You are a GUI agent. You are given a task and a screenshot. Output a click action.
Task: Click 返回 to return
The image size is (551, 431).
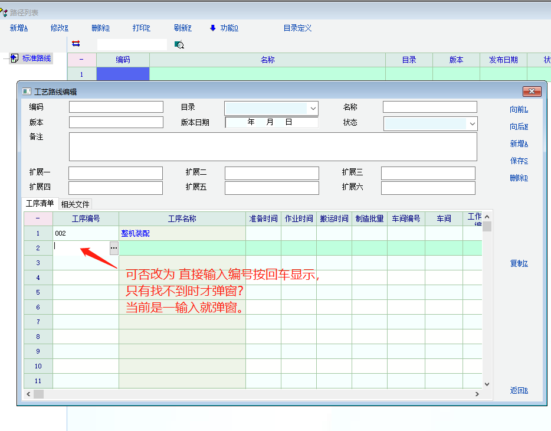pyautogui.click(x=519, y=390)
